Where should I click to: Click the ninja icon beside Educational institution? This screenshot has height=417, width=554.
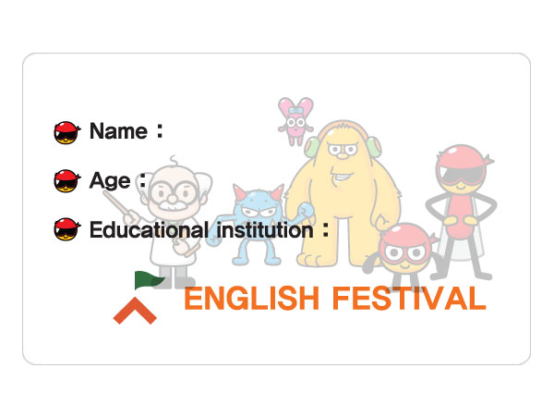click(67, 229)
